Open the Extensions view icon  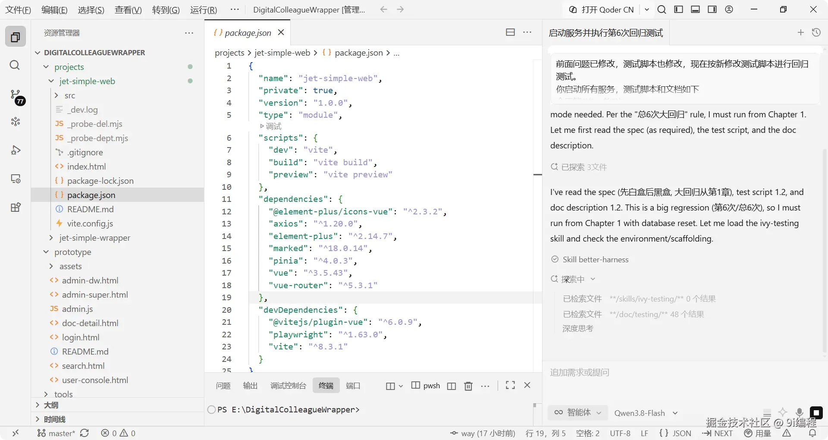click(x=16, y=207)
